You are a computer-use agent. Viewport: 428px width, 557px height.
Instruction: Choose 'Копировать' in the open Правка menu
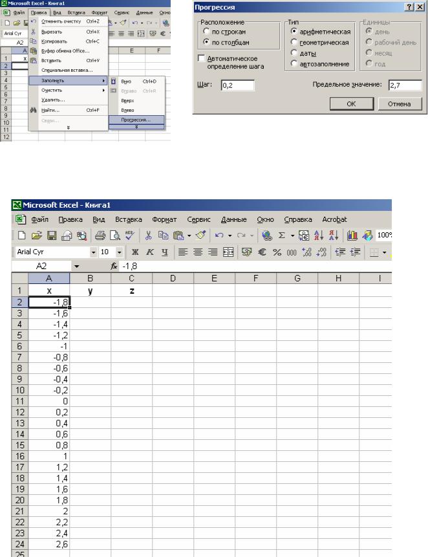[68, 41]
